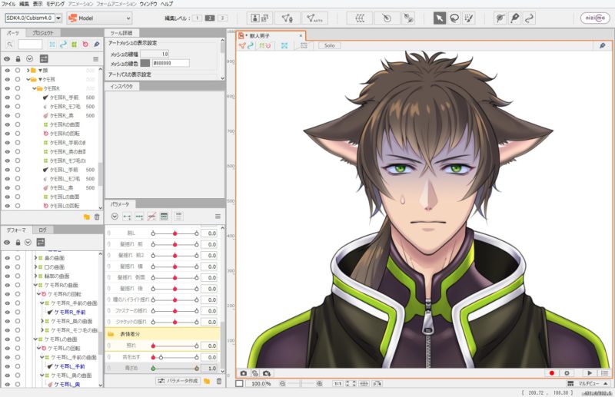Collapse ケモ耳Rの曲面 in Deformer tree
Viewport: 615px width, 397px height.
[35, 285]
